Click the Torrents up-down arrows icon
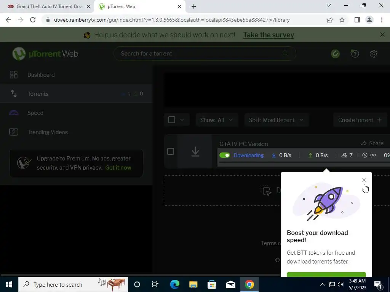 click(14, 94)
